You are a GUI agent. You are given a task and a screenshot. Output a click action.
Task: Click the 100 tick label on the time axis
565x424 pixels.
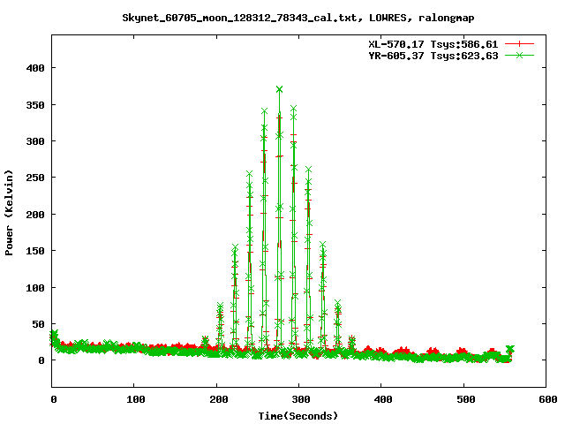(x=135, y=400)
